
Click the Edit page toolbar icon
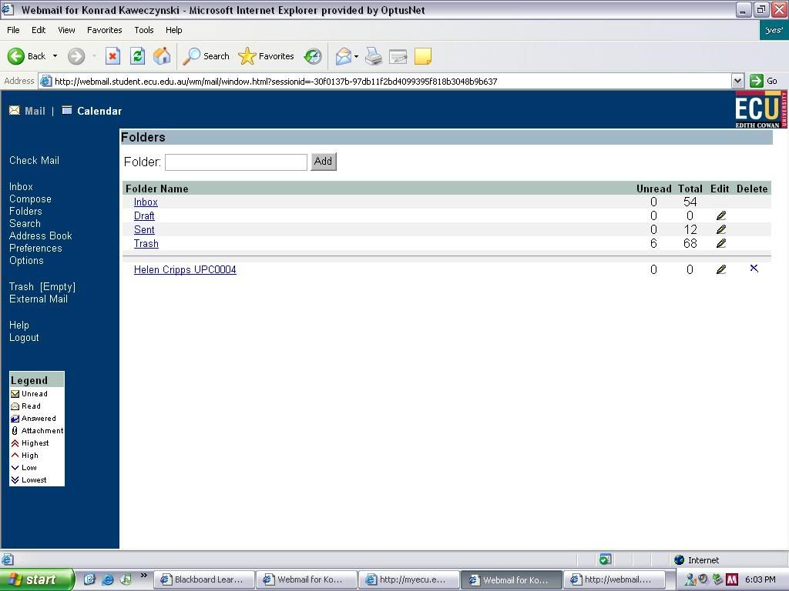point(398,56)
